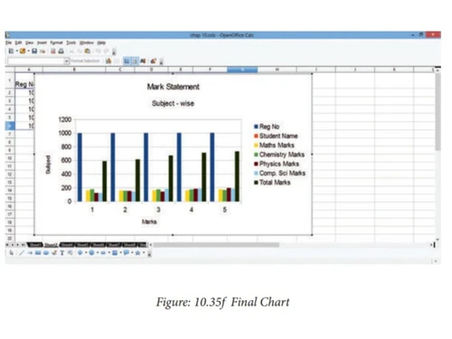Expand the Flowchart dropdown arrow
This screenshot has height=339, width=452.
pos(120,252)
